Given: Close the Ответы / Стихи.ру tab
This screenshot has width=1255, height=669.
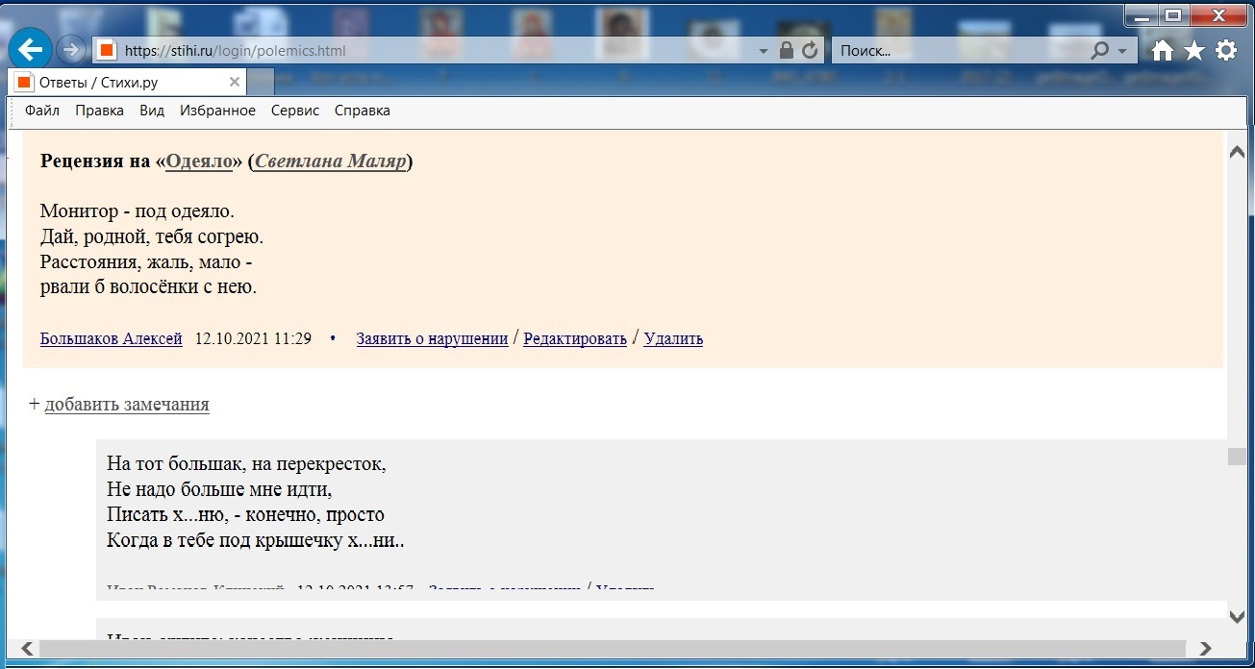Looking at the screenshot, I should 233,83.
